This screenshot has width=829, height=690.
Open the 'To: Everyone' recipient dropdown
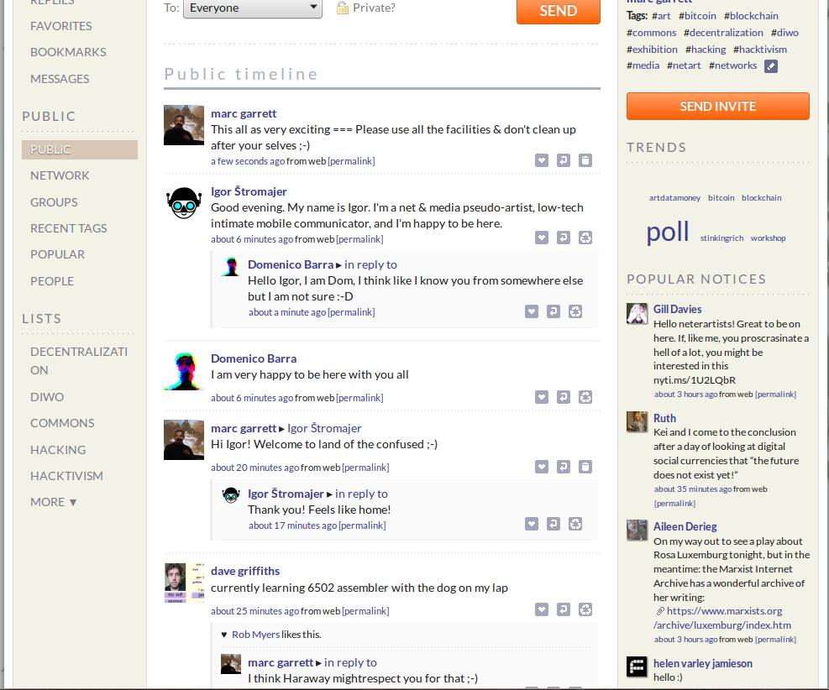coord(253,8)
